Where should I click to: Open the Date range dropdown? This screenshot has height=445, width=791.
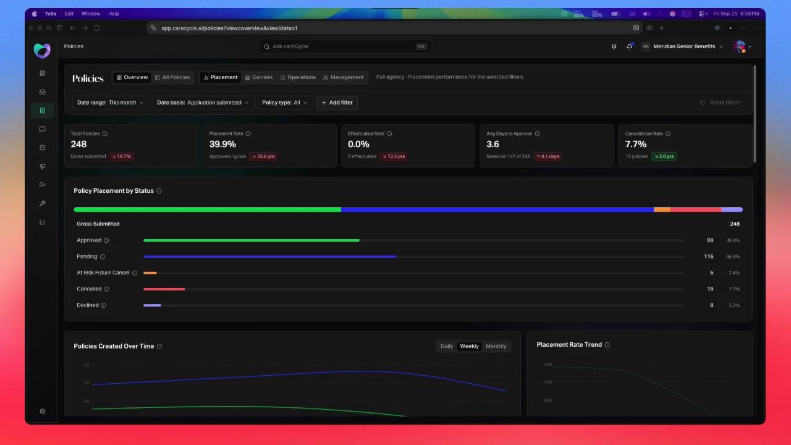coord(111,103)
